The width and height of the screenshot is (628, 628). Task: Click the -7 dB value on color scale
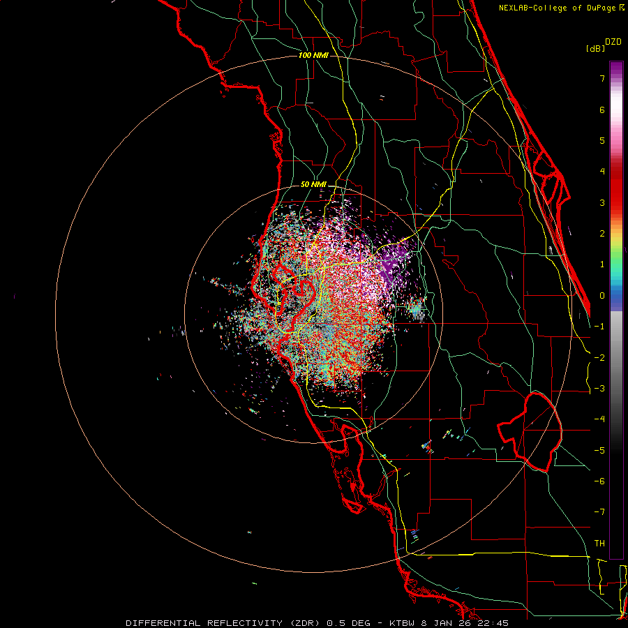coord(599,512)
